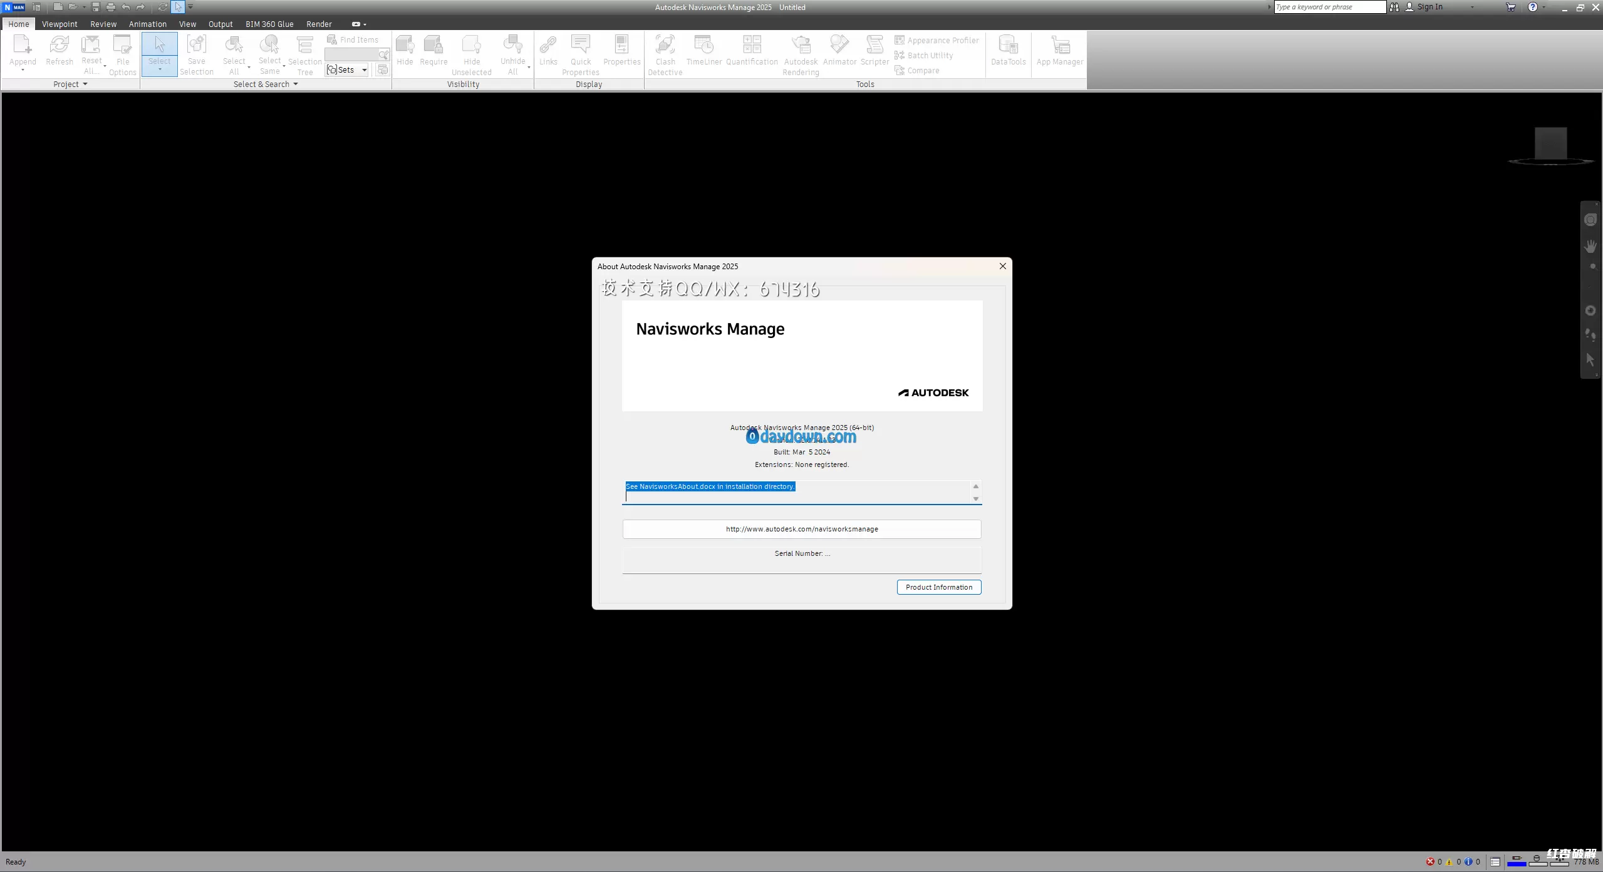Image resolution: width=1603 pixels, height=872 pixels.
Task: Click the steering wheel icon on the navigation bar
Action: click(x=1590, y=220)
